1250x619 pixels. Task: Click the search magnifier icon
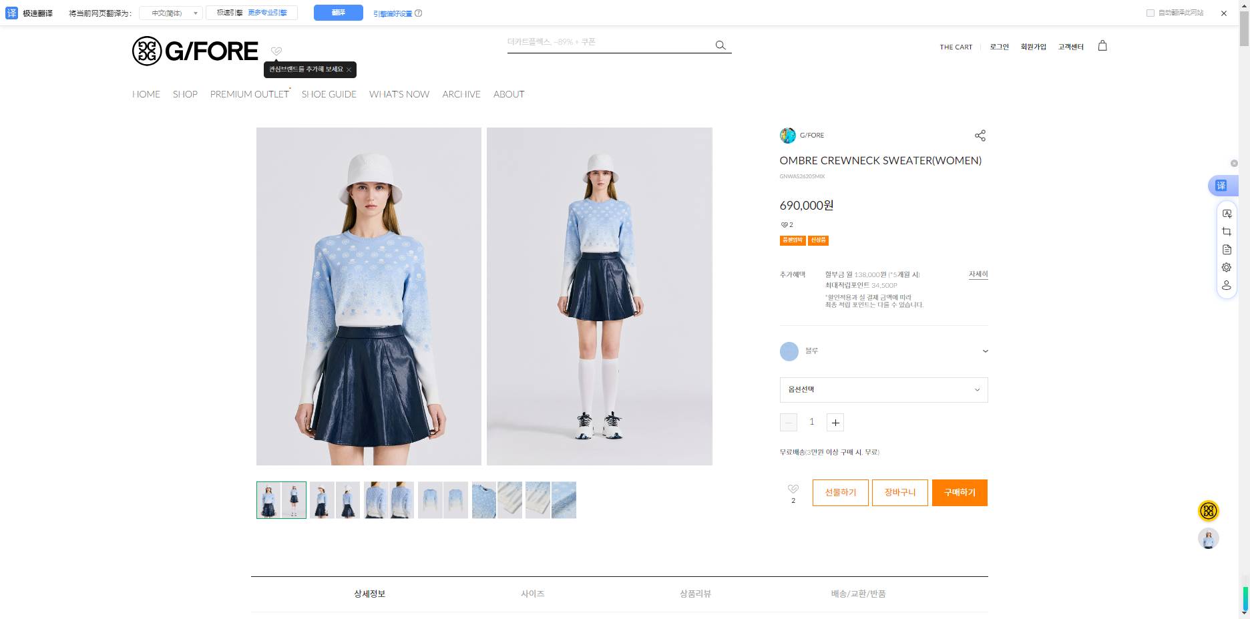pos(720,45)
